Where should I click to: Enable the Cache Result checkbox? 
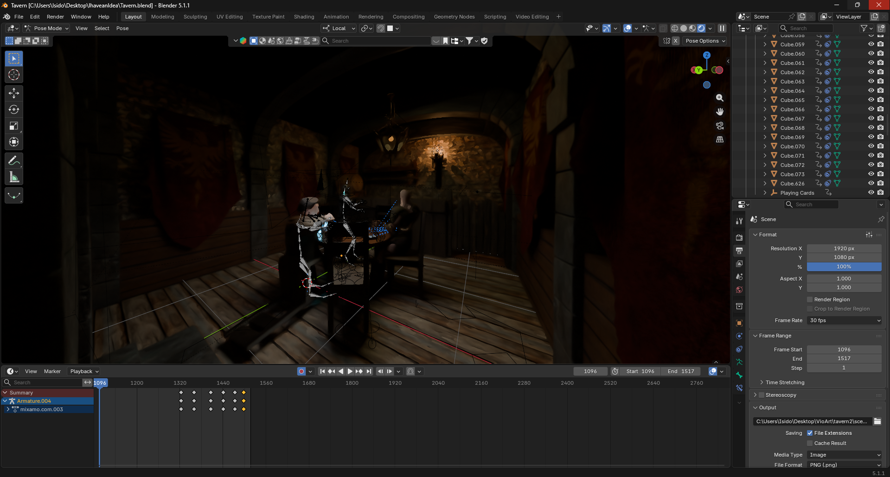810,443
